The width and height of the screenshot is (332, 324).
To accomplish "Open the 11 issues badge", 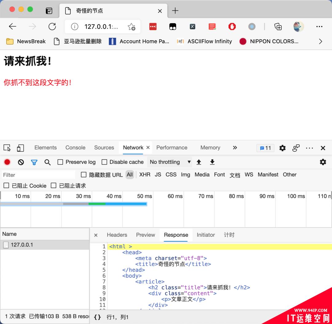I will coord(265,148).
